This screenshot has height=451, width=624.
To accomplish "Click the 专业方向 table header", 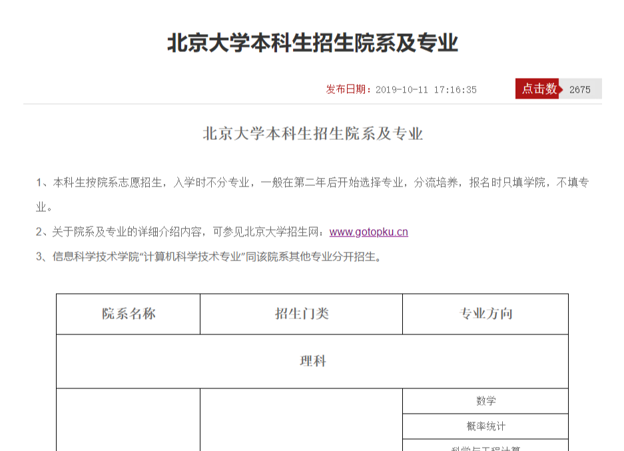I will coord(485,314).
